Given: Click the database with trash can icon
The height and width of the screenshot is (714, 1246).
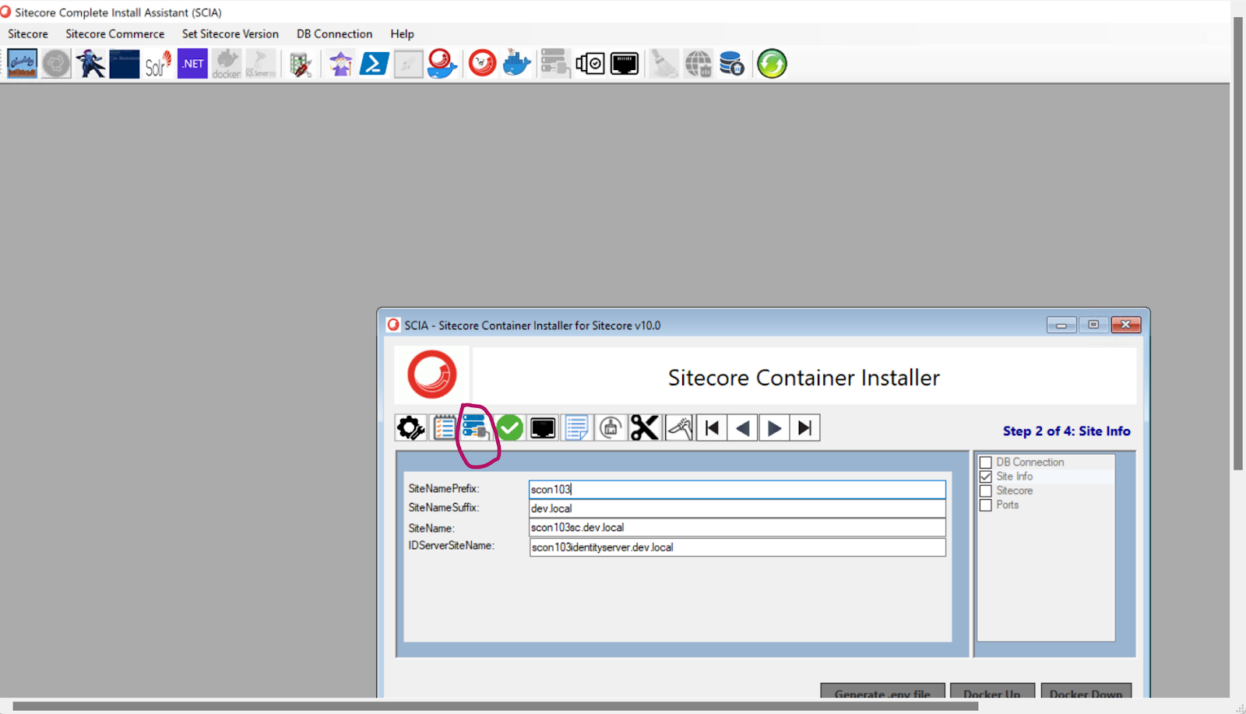Looking at the screenshot, I should pos(732,64).
